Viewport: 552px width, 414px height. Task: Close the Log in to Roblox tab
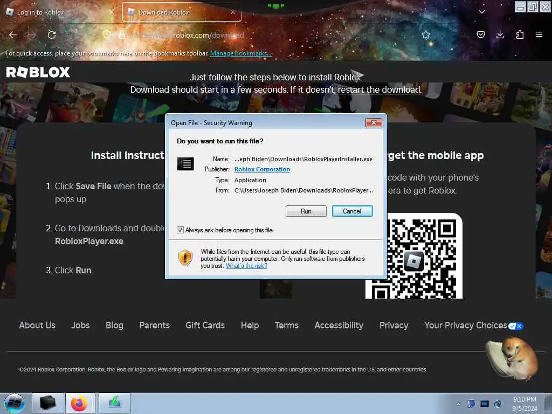click(111, 12)
